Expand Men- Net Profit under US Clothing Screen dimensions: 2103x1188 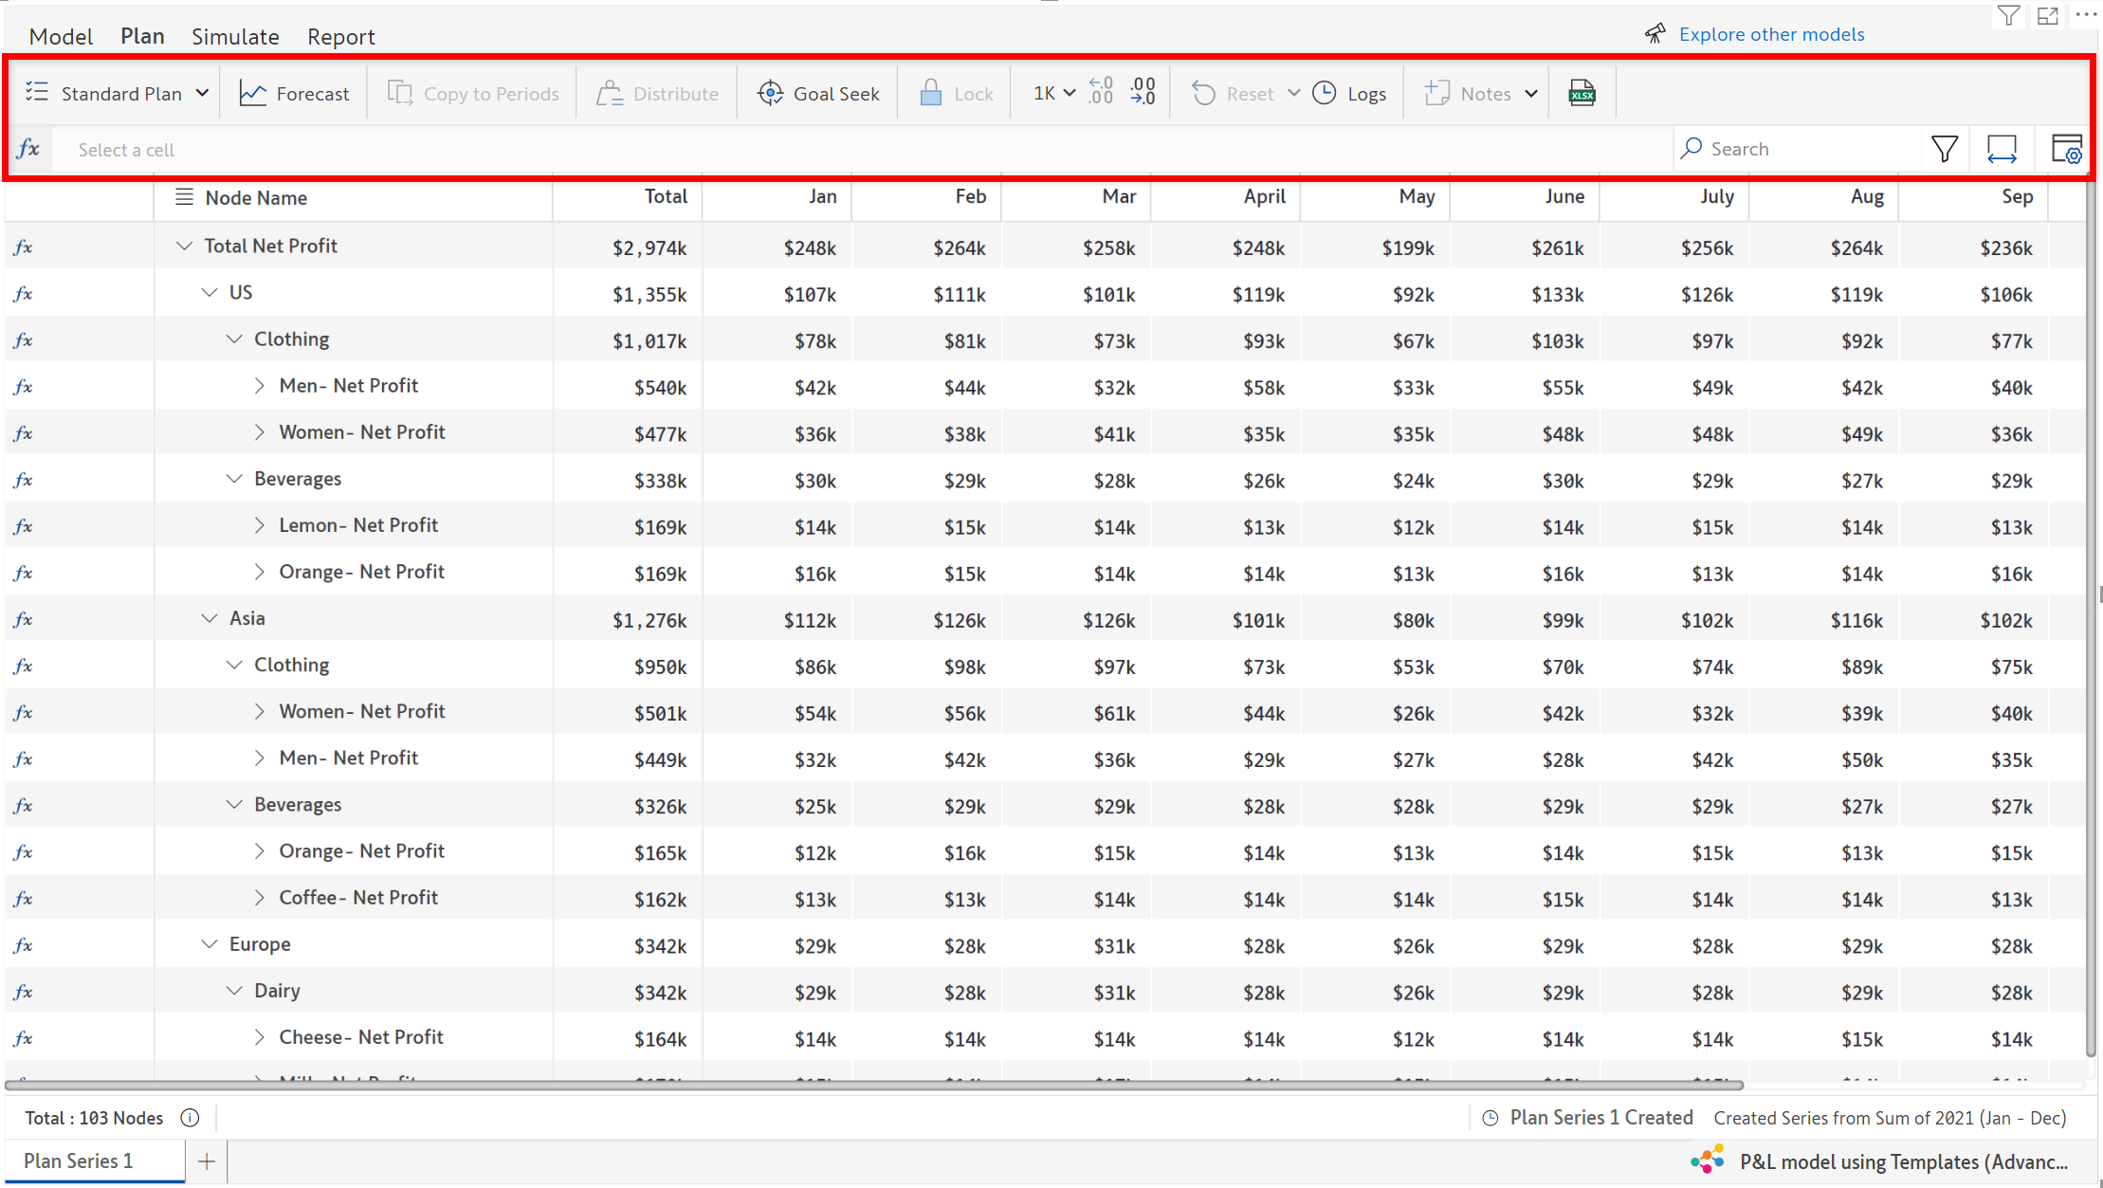259,386
